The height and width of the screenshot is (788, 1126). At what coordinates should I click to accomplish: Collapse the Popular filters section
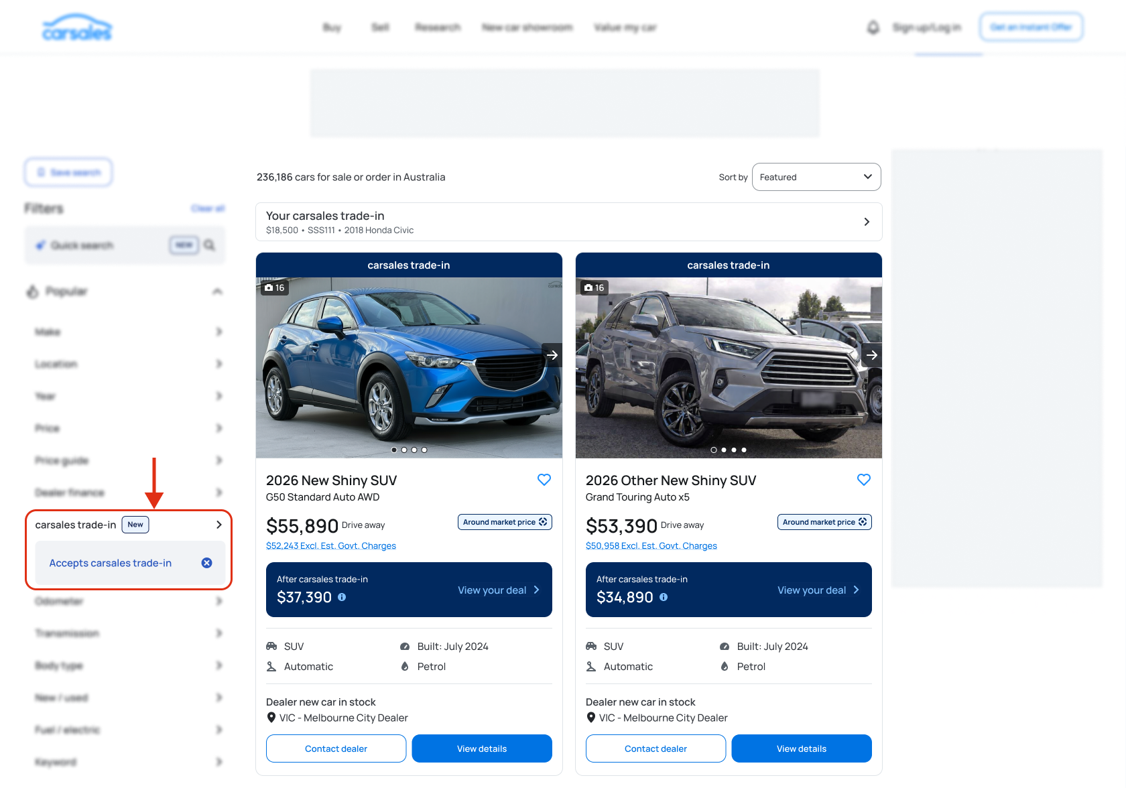[x=217, y=291]
